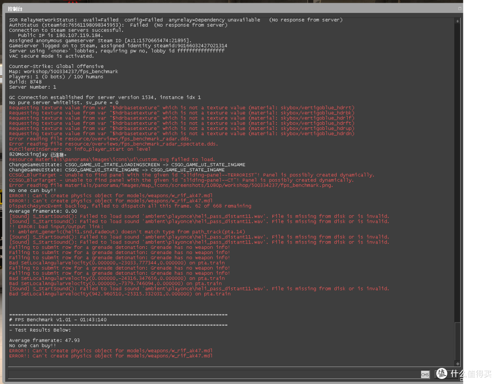Click the 'DispatchAsyncEvent backlog' line
Image resolution: width=496 pixels, height=384 pixels.
(130, 206)
